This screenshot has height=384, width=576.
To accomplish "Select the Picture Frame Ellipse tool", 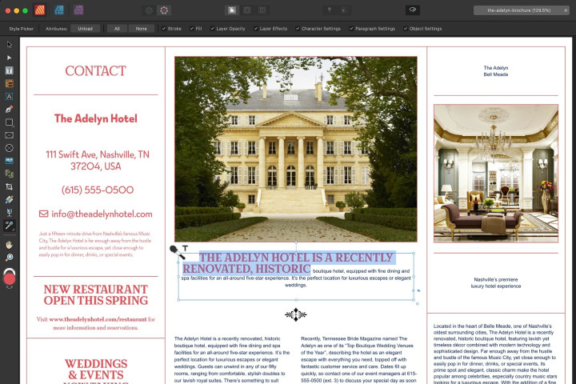I will 9,148.
